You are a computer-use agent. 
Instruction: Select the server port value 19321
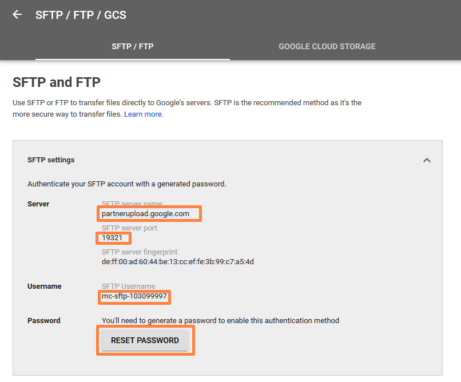(113, 238)
